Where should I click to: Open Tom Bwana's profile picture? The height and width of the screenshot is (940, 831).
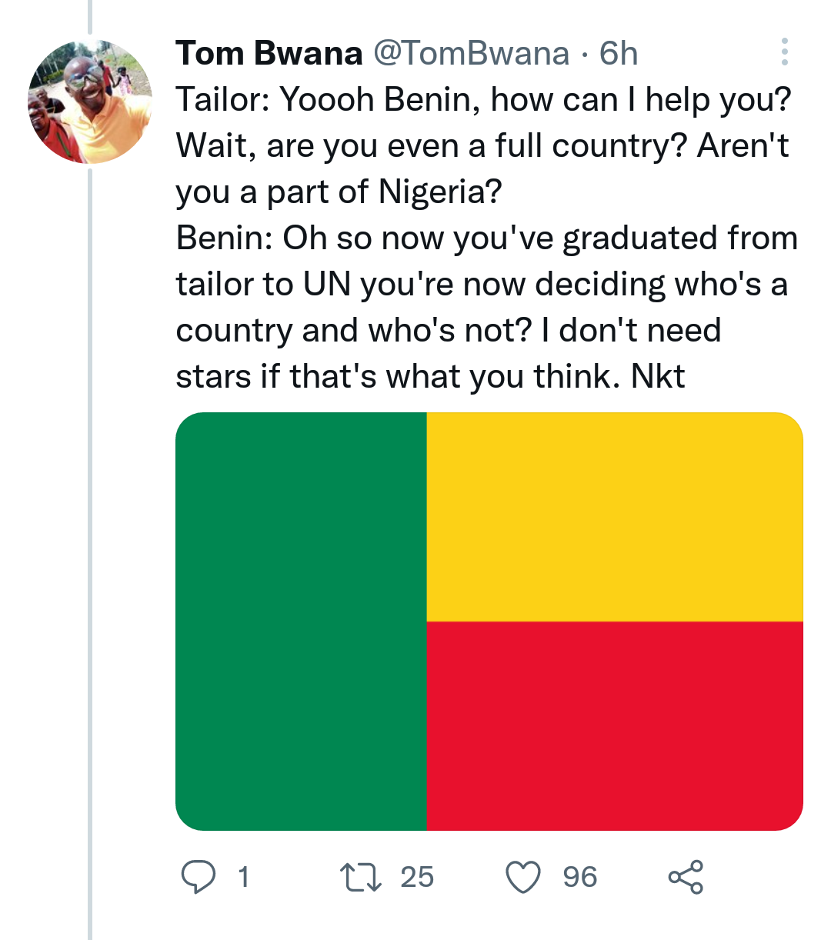point(90,102)
